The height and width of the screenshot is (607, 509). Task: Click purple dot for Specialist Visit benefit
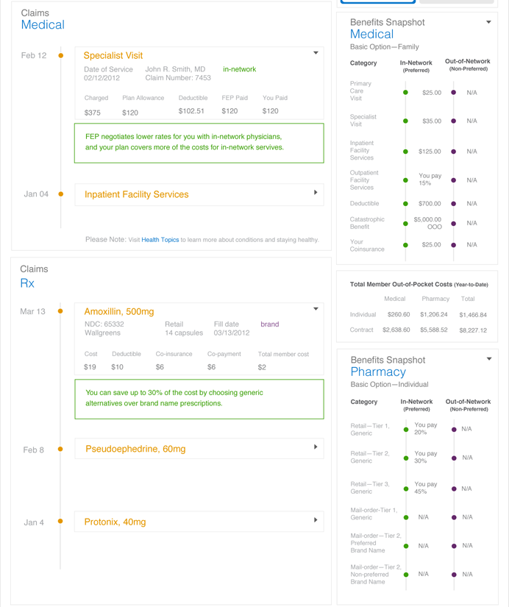pos(454,121)
